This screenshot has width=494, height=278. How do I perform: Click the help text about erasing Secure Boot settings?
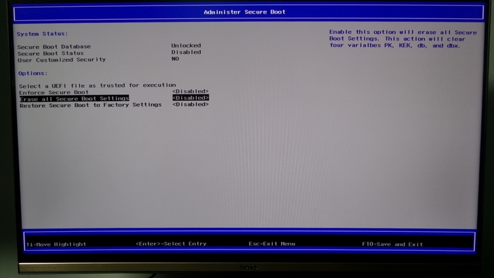point(402,39)
